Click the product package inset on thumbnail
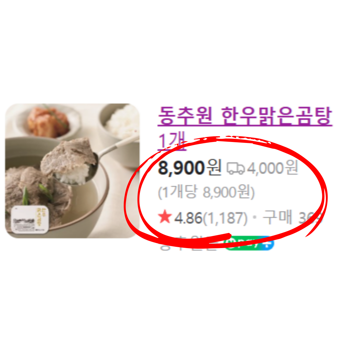Viewport: 340px width, 340px height. pos(30,219)
